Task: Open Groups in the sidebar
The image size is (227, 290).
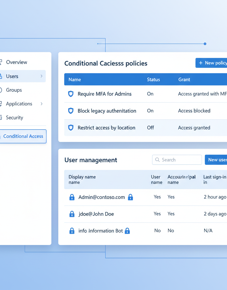Action: (x=14, y=90)
